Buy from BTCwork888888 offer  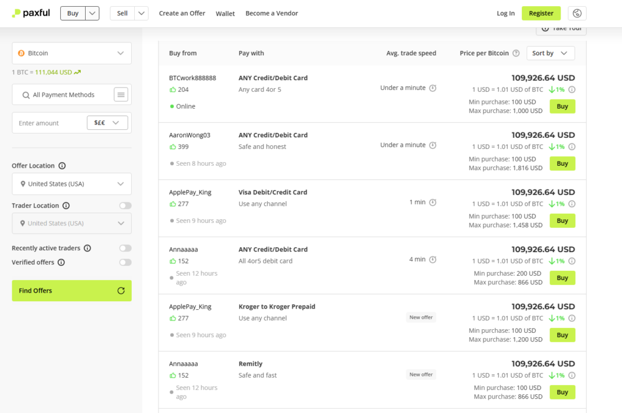(x=562, y=106)
